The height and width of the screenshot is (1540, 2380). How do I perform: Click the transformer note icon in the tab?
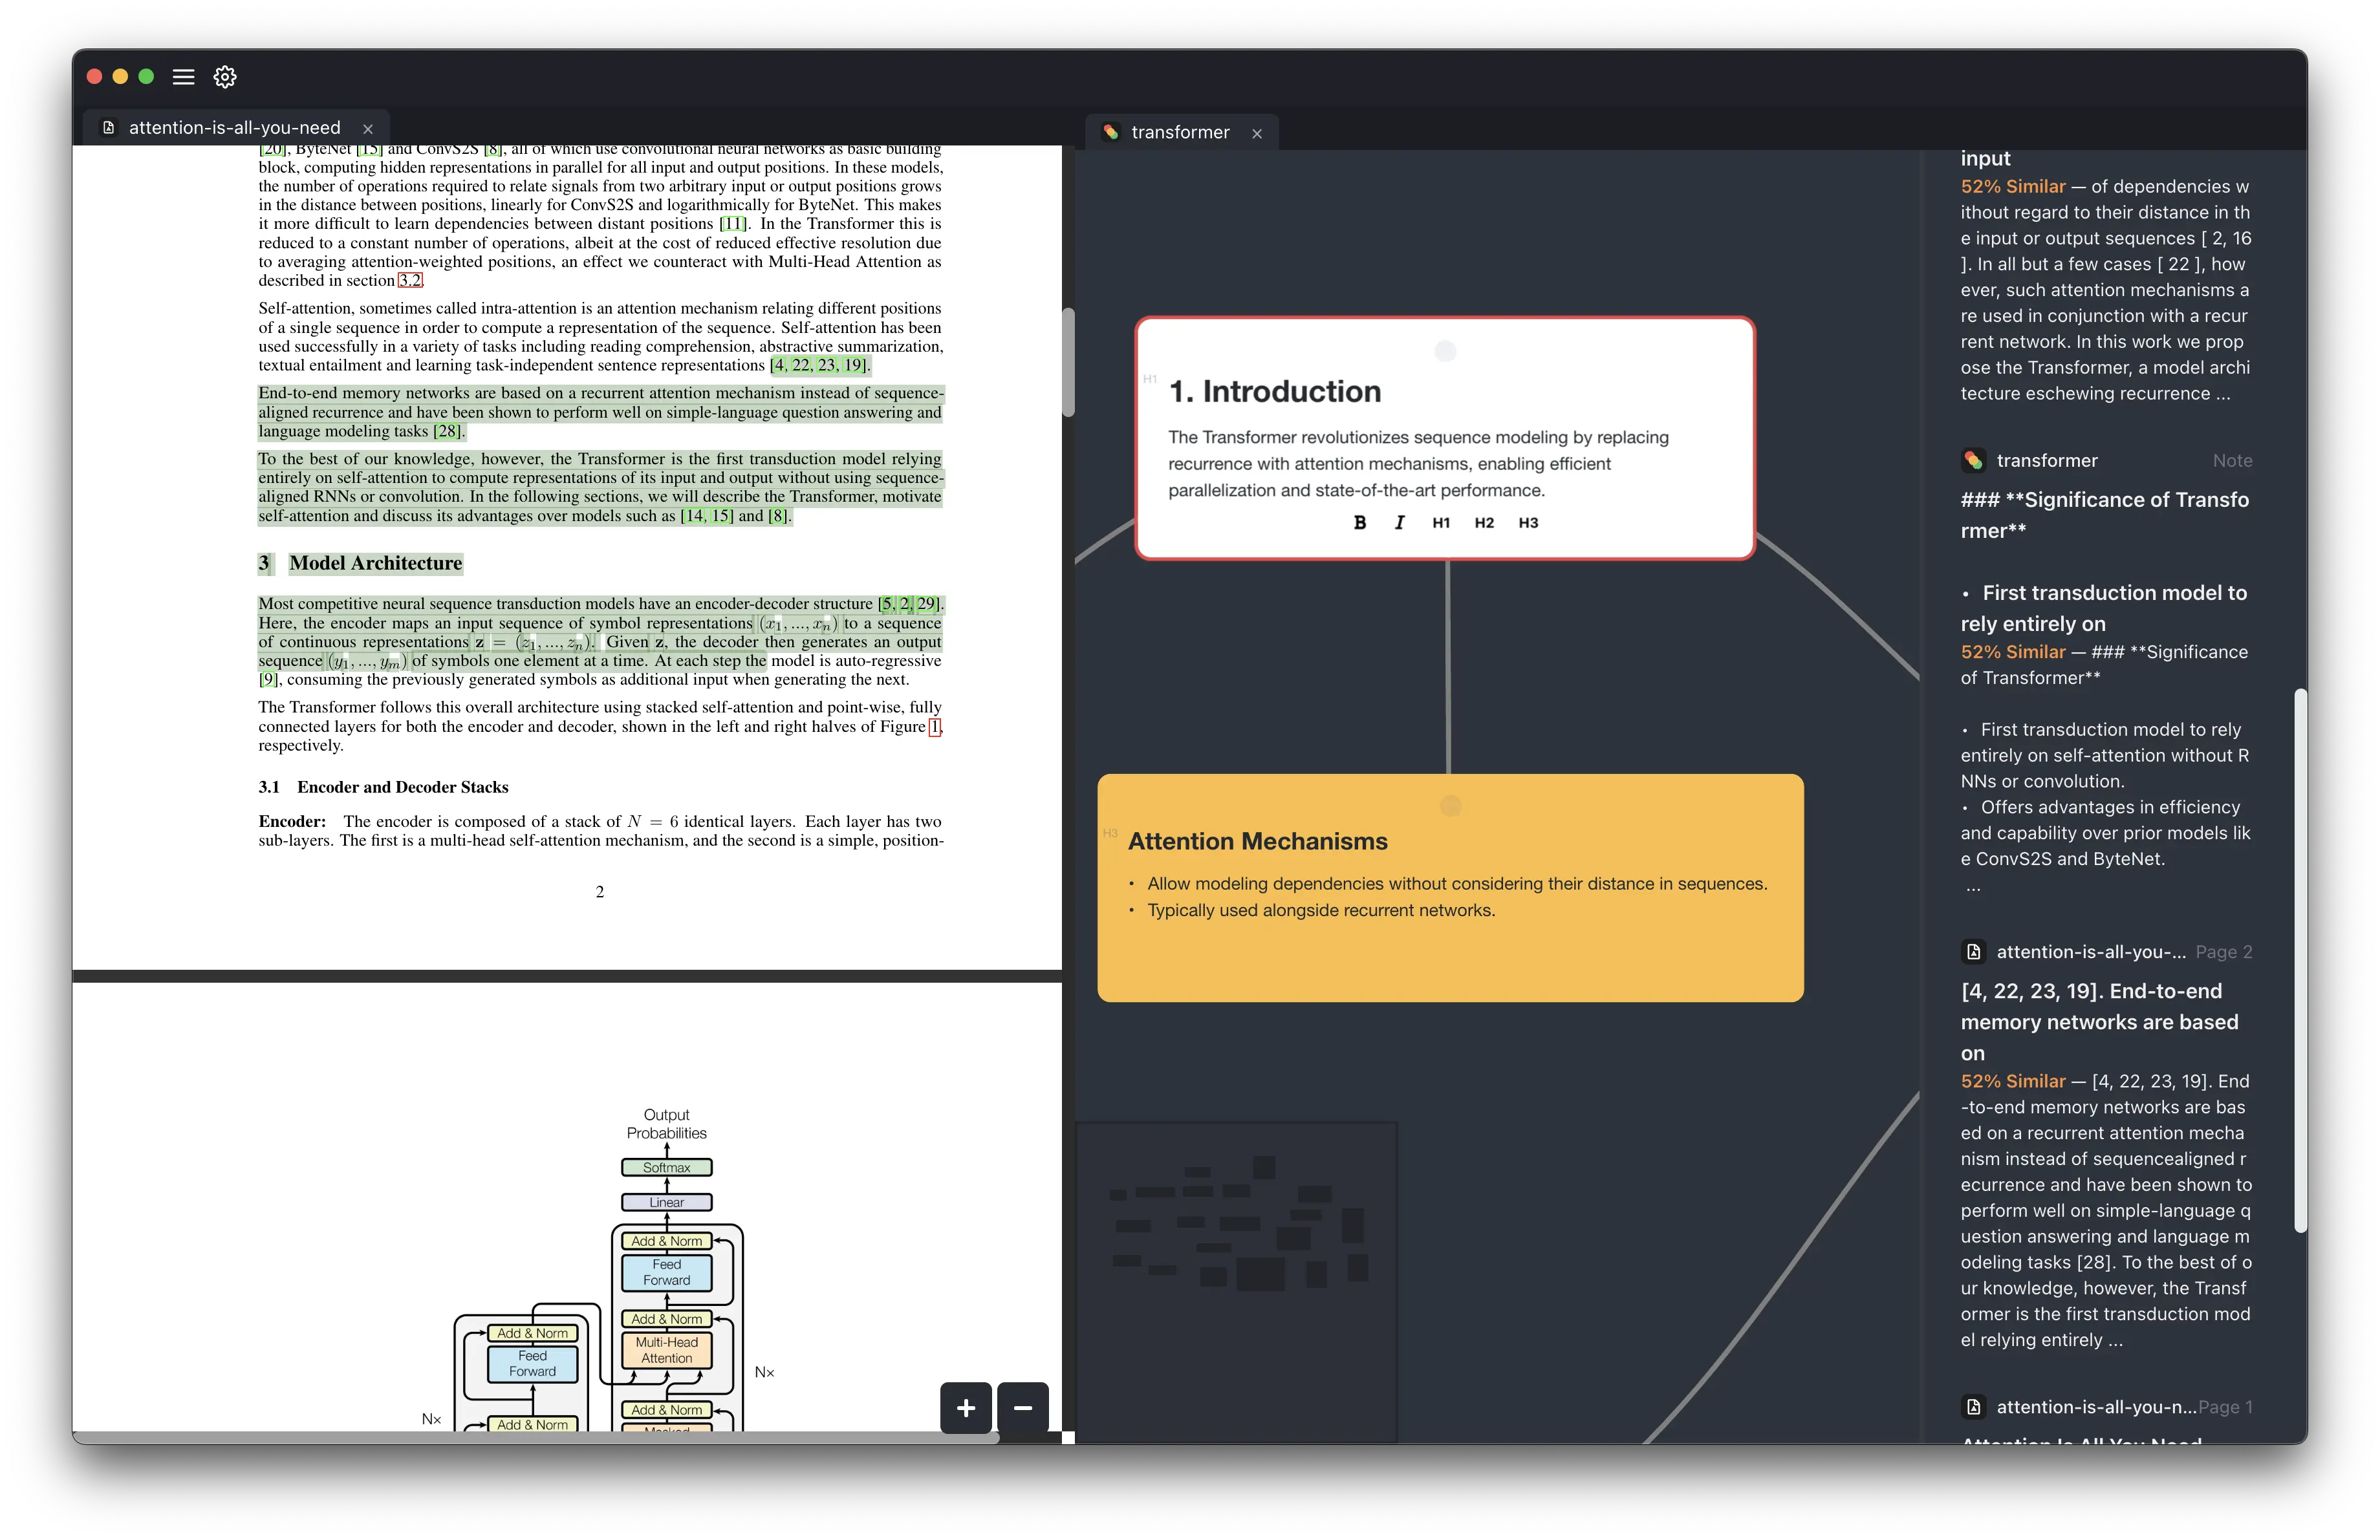[x=1110, y=132]
